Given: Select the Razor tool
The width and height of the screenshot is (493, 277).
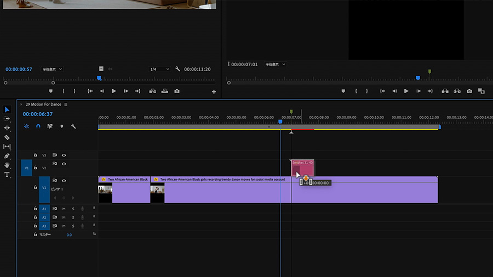Looking at the screenshot, I should [7, 137].
